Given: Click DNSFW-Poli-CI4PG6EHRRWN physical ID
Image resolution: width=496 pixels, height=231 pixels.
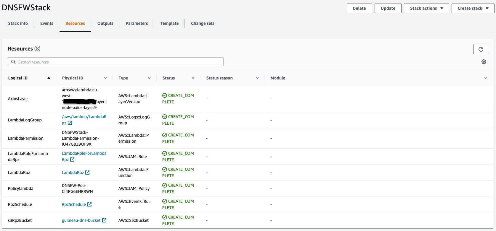Looking at the screenshot, I should 77,188.
